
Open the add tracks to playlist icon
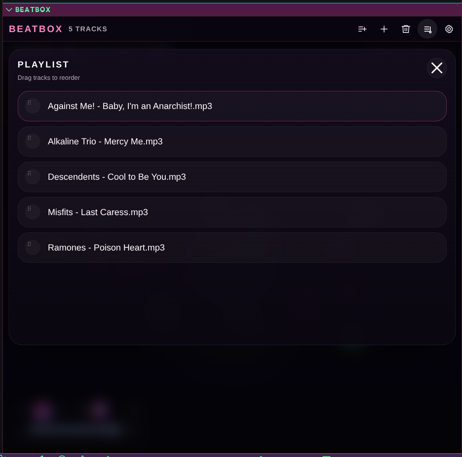(362, 29)
